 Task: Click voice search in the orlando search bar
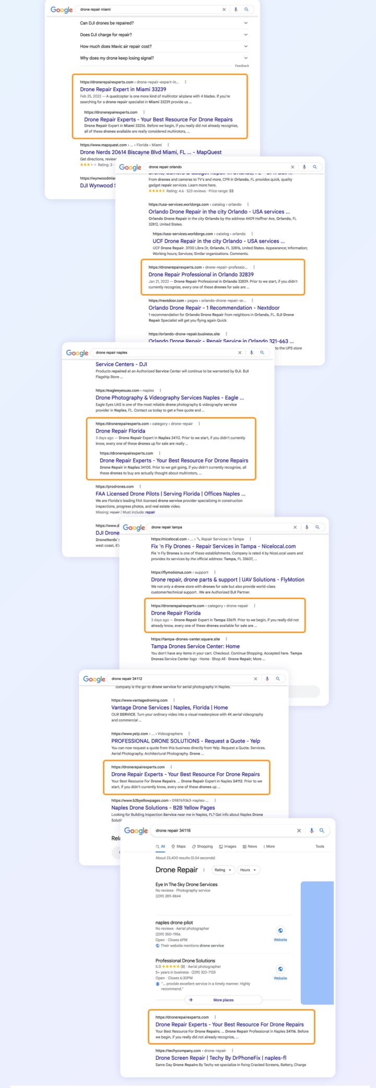point(304,167)
